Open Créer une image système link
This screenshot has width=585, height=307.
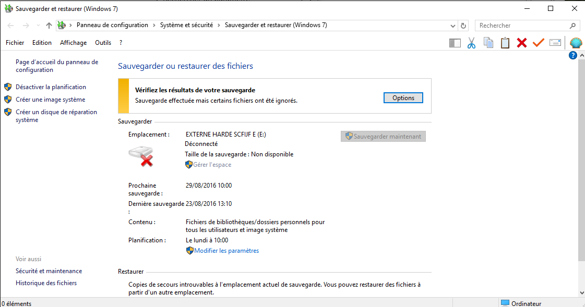pyautogui.click(x=51, y=100)
